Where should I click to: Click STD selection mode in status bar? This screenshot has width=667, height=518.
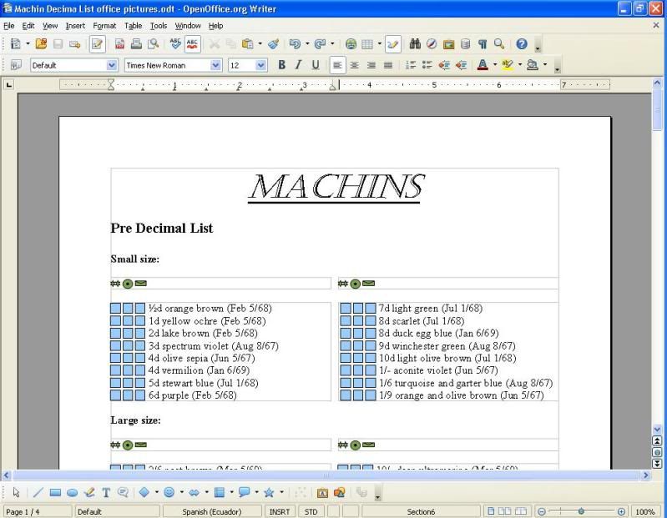[x=311, y=511]
